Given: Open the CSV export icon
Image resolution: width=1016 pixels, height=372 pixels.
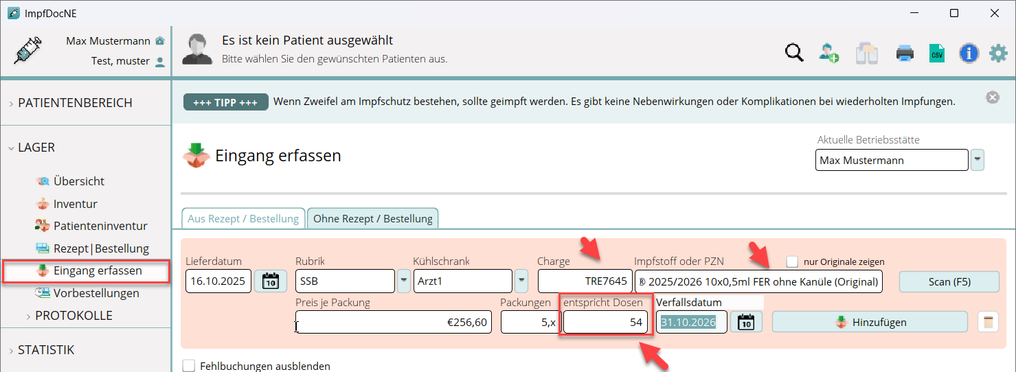Looking at the screenshot, I should [x=936, y=53].
